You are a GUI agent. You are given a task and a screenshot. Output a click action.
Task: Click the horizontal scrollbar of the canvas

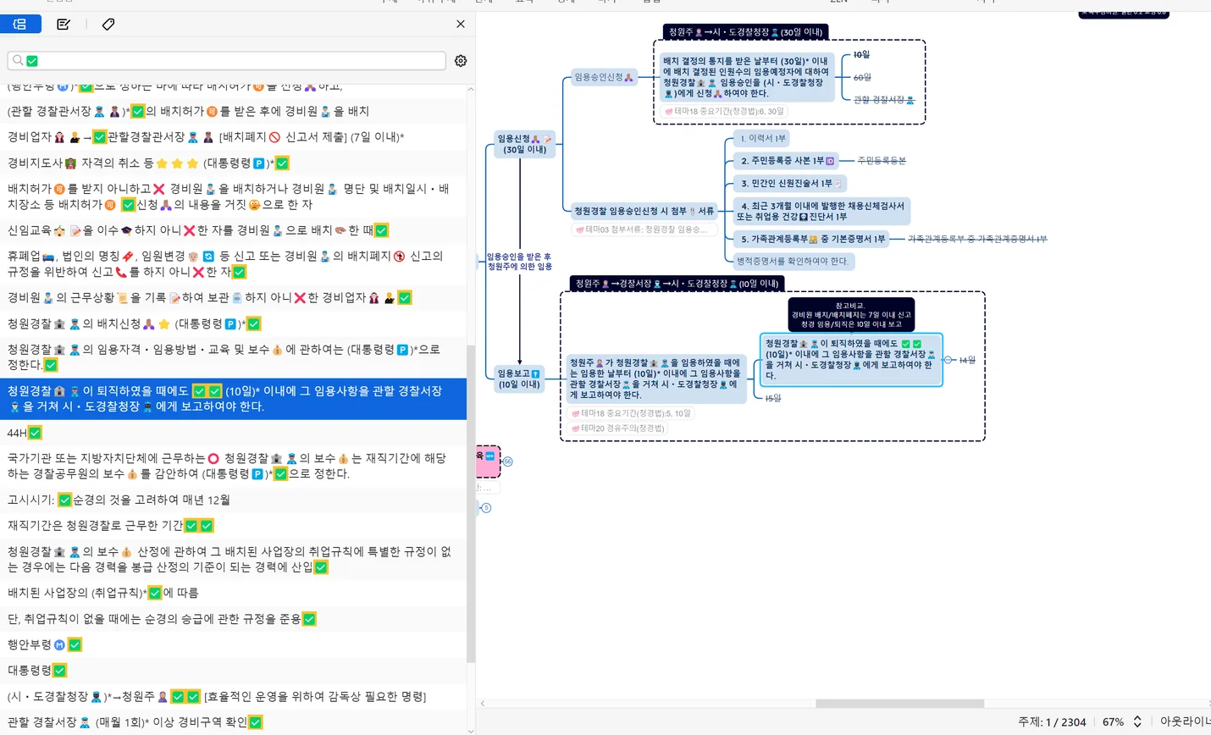[899, 704]
